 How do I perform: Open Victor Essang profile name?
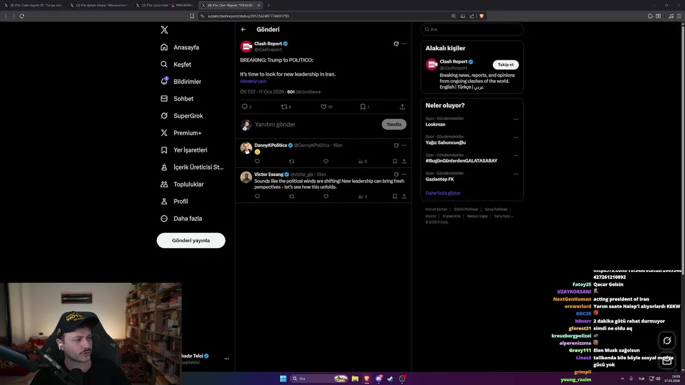point(269,174)
